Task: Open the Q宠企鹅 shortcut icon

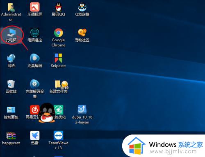Action: tap(82, 7)
